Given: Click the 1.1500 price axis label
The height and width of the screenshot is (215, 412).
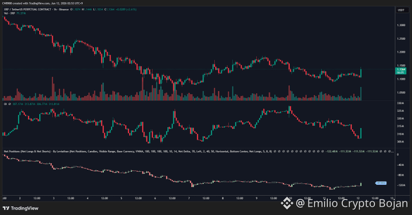Looking at the screenshot, I should [401, 65].
